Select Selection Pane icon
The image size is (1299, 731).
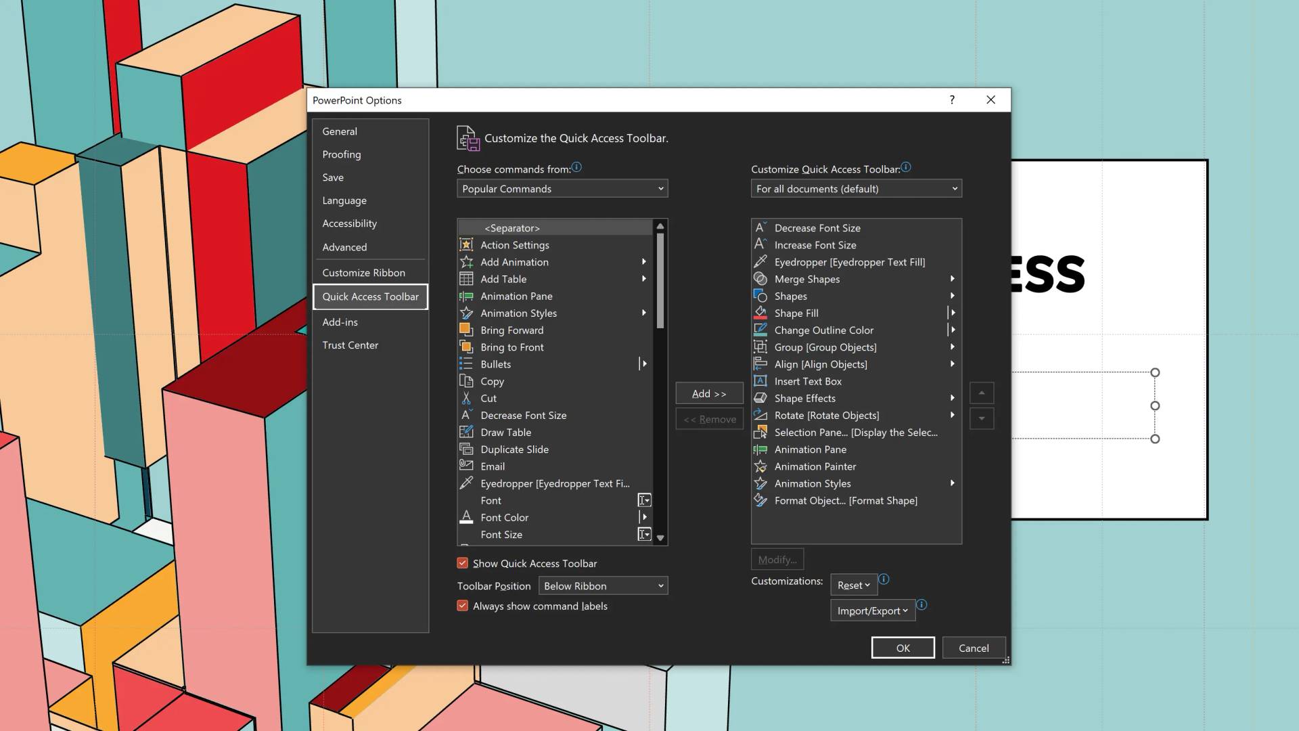coord(760,432)
